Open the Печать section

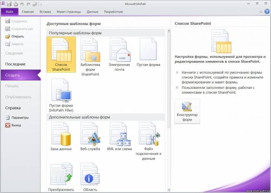12,86
